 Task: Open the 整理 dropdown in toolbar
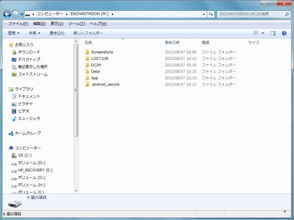coord(14,33)
